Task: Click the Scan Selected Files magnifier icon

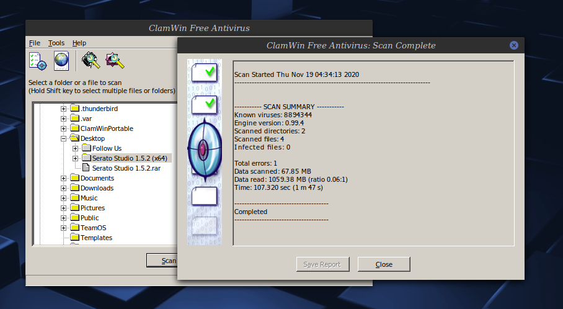Action: point(115,60)
